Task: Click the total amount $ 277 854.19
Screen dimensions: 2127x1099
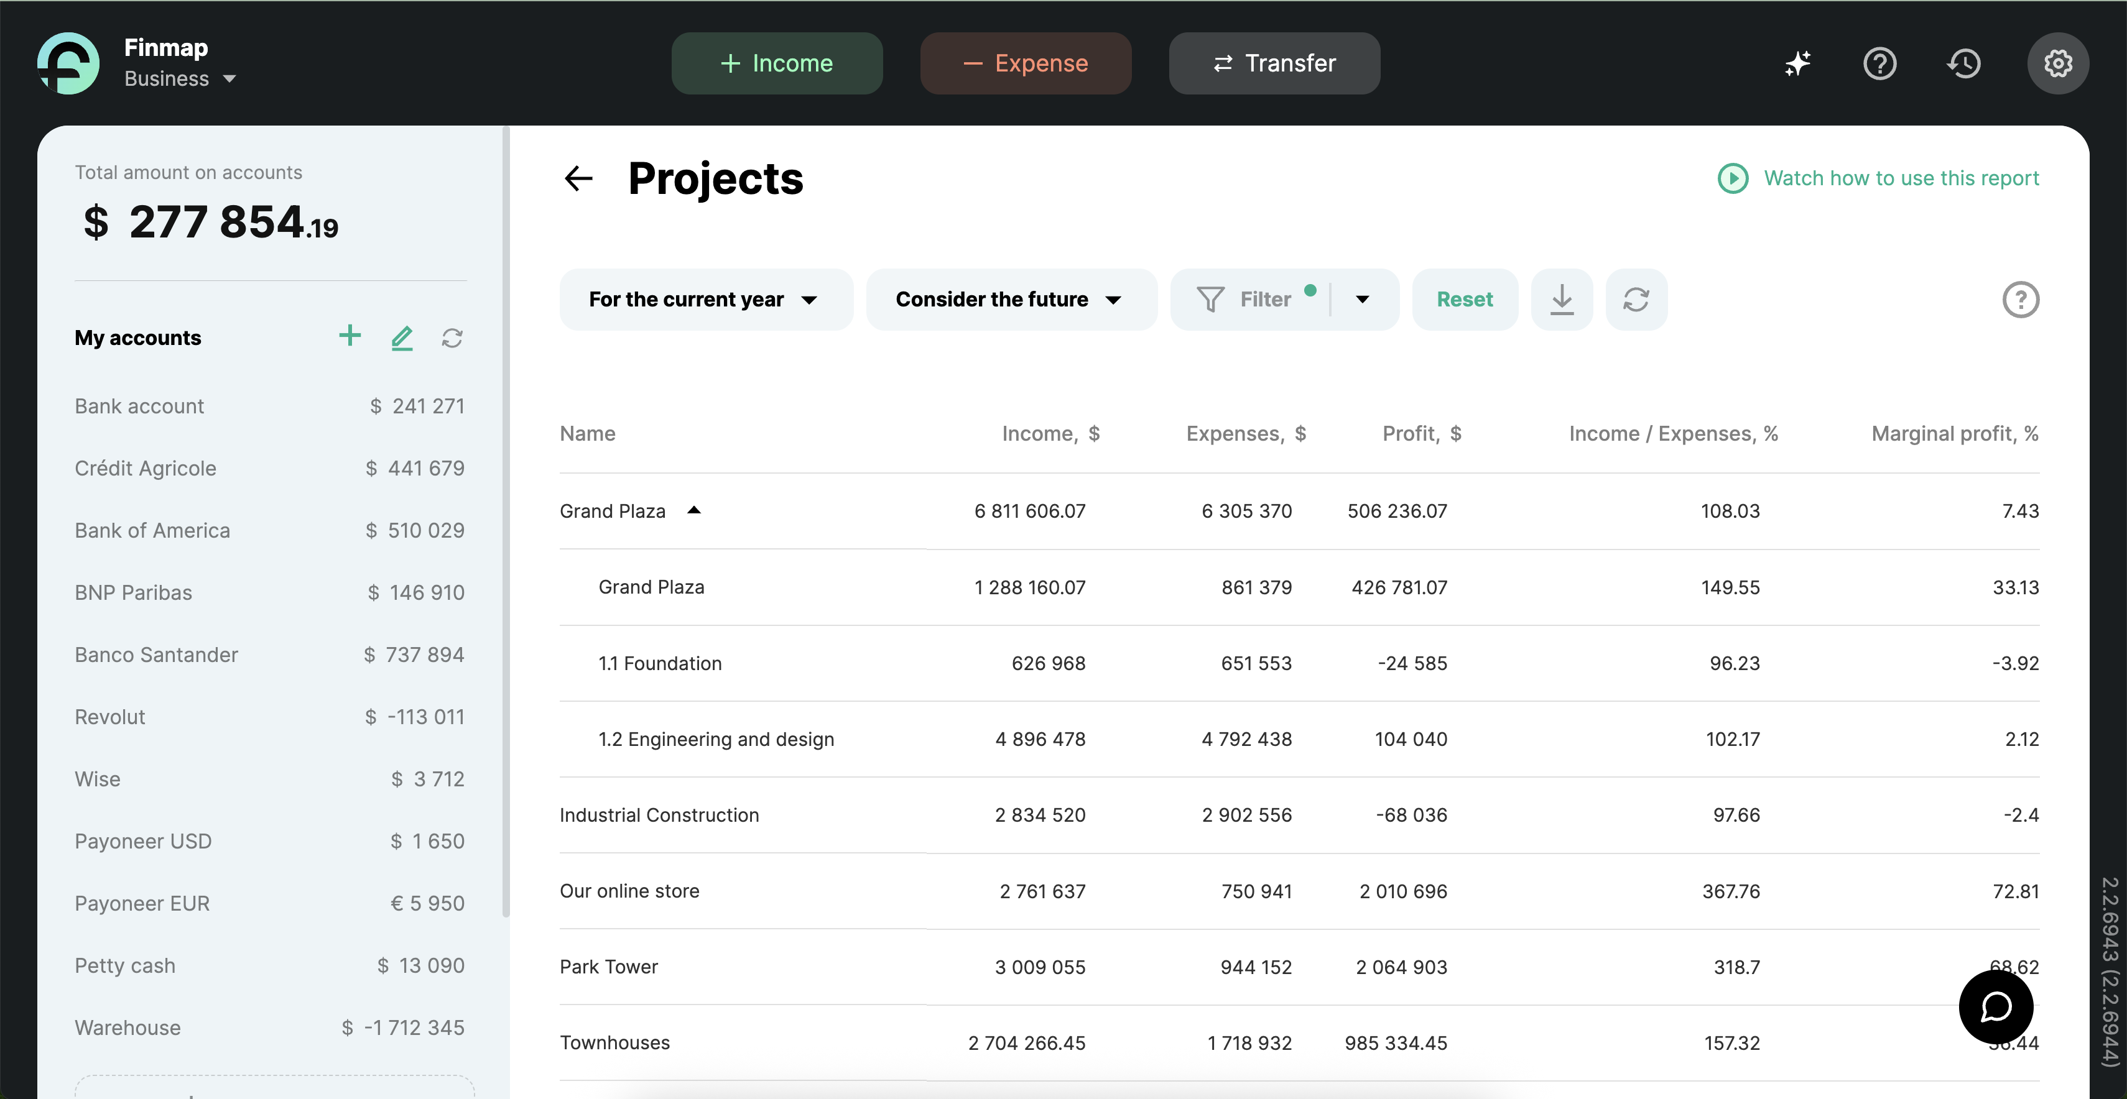Action: click(x=211, y=222)
